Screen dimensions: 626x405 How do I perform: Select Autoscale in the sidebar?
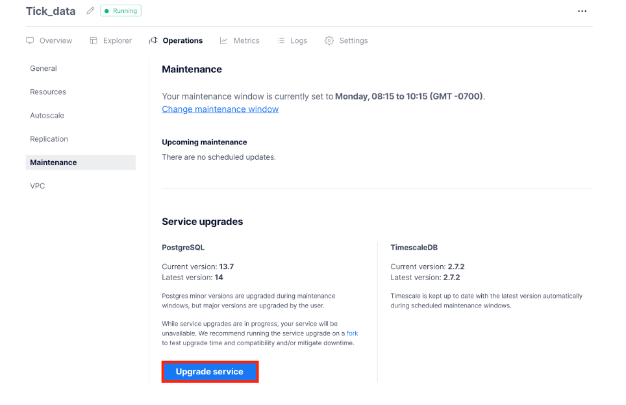click(47, 115)
